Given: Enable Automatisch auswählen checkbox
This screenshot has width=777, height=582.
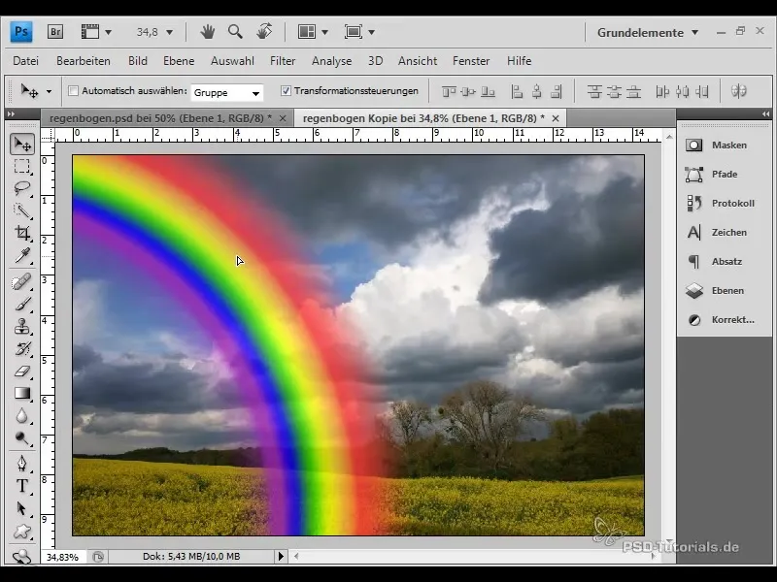Looking at the screenshot, I should (74, 91).
